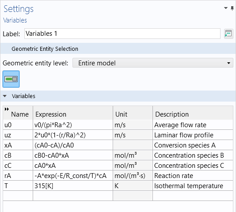Select expression 315[K]

click(73, 186)
